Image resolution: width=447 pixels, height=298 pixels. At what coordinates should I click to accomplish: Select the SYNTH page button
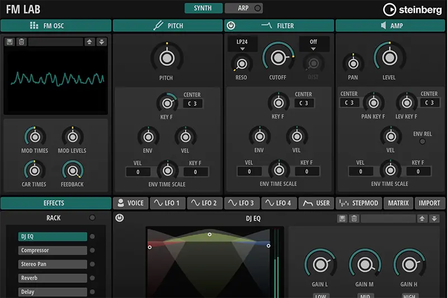pos(203,8)
